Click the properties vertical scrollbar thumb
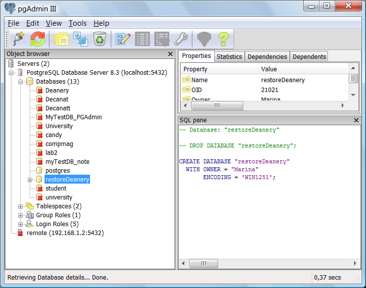 [354, 79]
